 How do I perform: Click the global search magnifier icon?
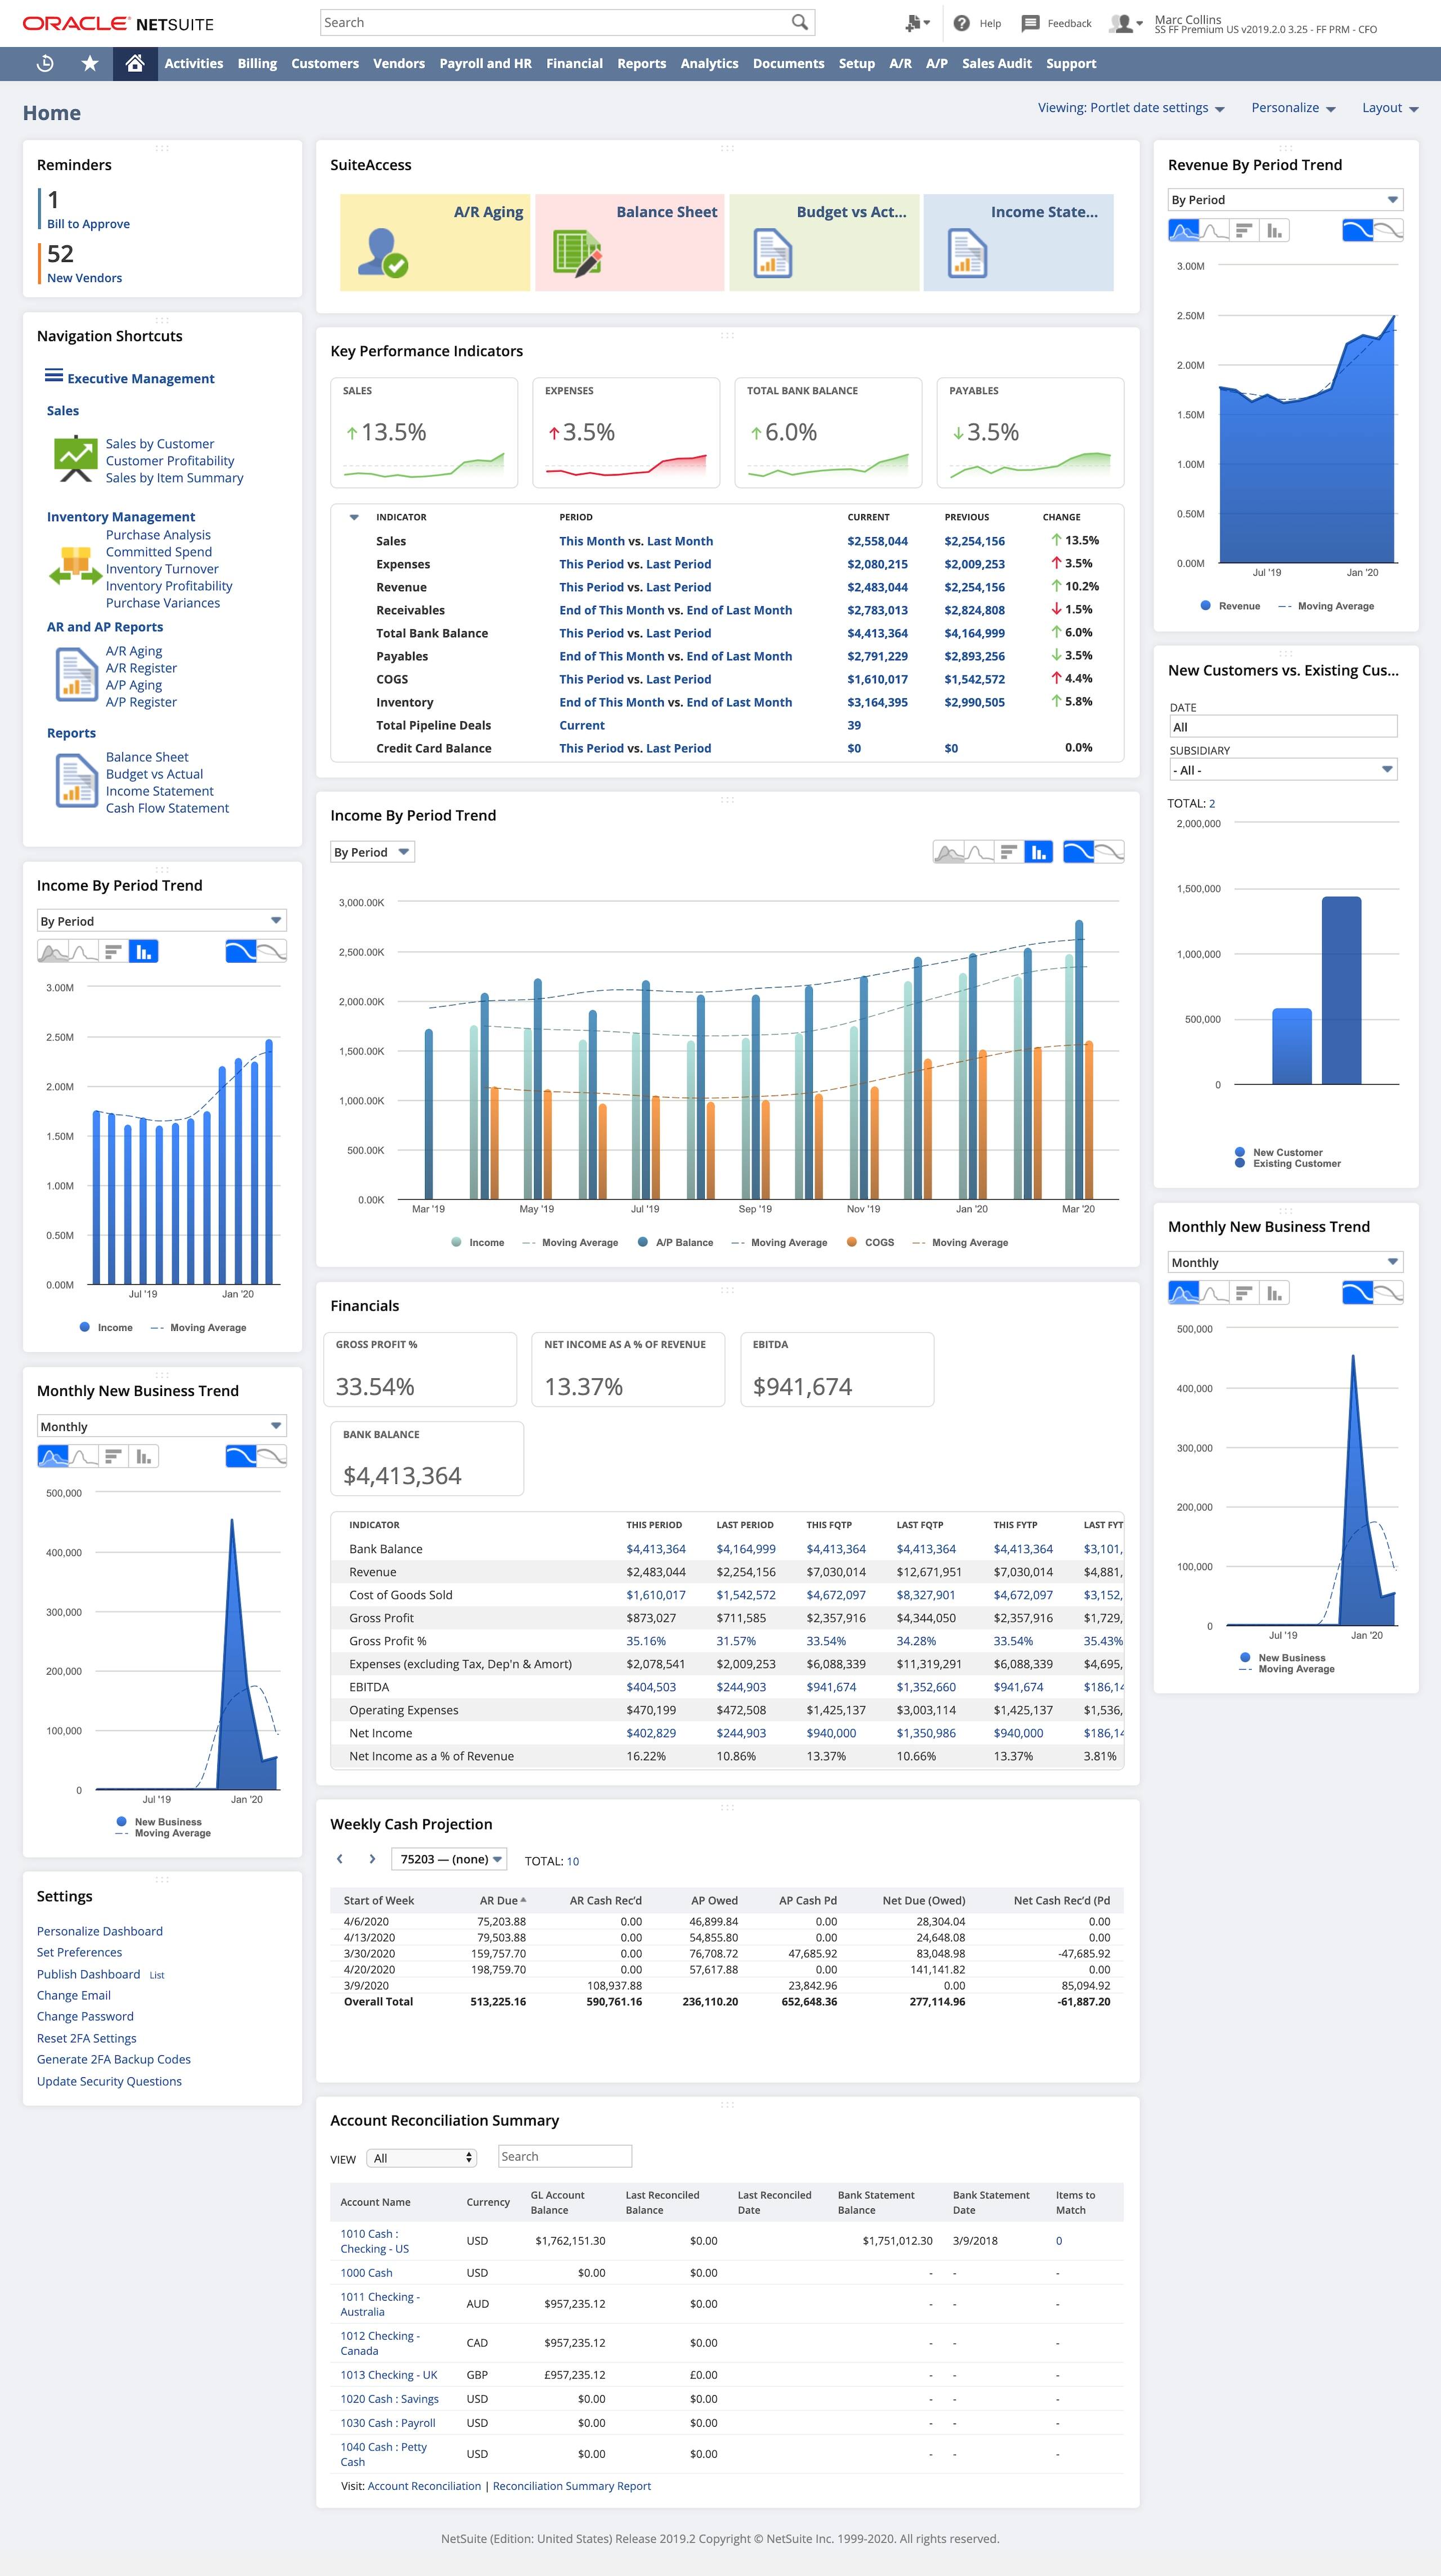799,22
